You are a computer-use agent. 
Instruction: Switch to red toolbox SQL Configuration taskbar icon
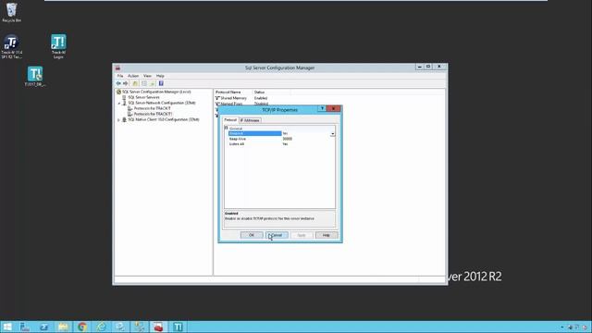point(158,327)
